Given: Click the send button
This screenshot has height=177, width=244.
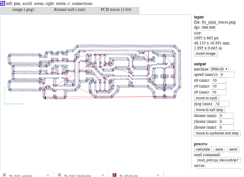Looking at the screenshot, I should [233, 149].
